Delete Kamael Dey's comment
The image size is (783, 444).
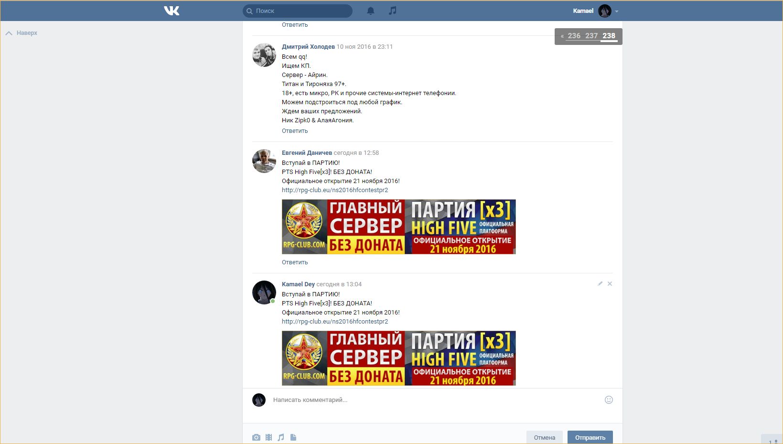610,284
